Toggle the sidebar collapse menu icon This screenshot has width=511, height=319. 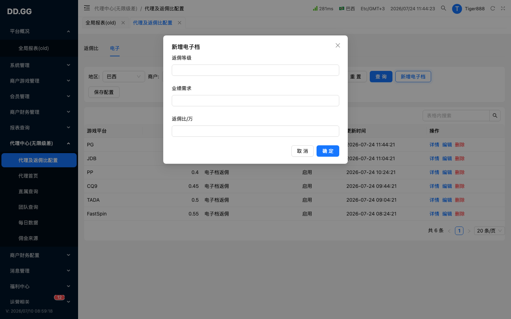(87, 8)
